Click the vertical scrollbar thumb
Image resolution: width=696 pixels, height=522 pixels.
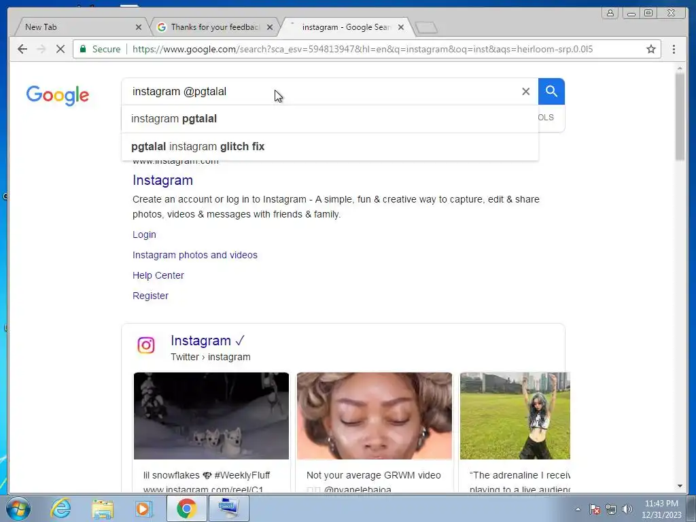(x=680, y=116)
